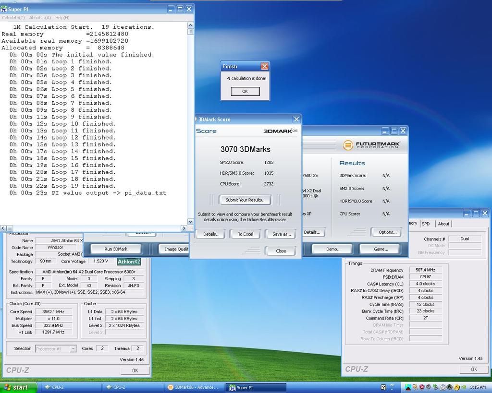Confirm OK in the Finish dialog

245,92
